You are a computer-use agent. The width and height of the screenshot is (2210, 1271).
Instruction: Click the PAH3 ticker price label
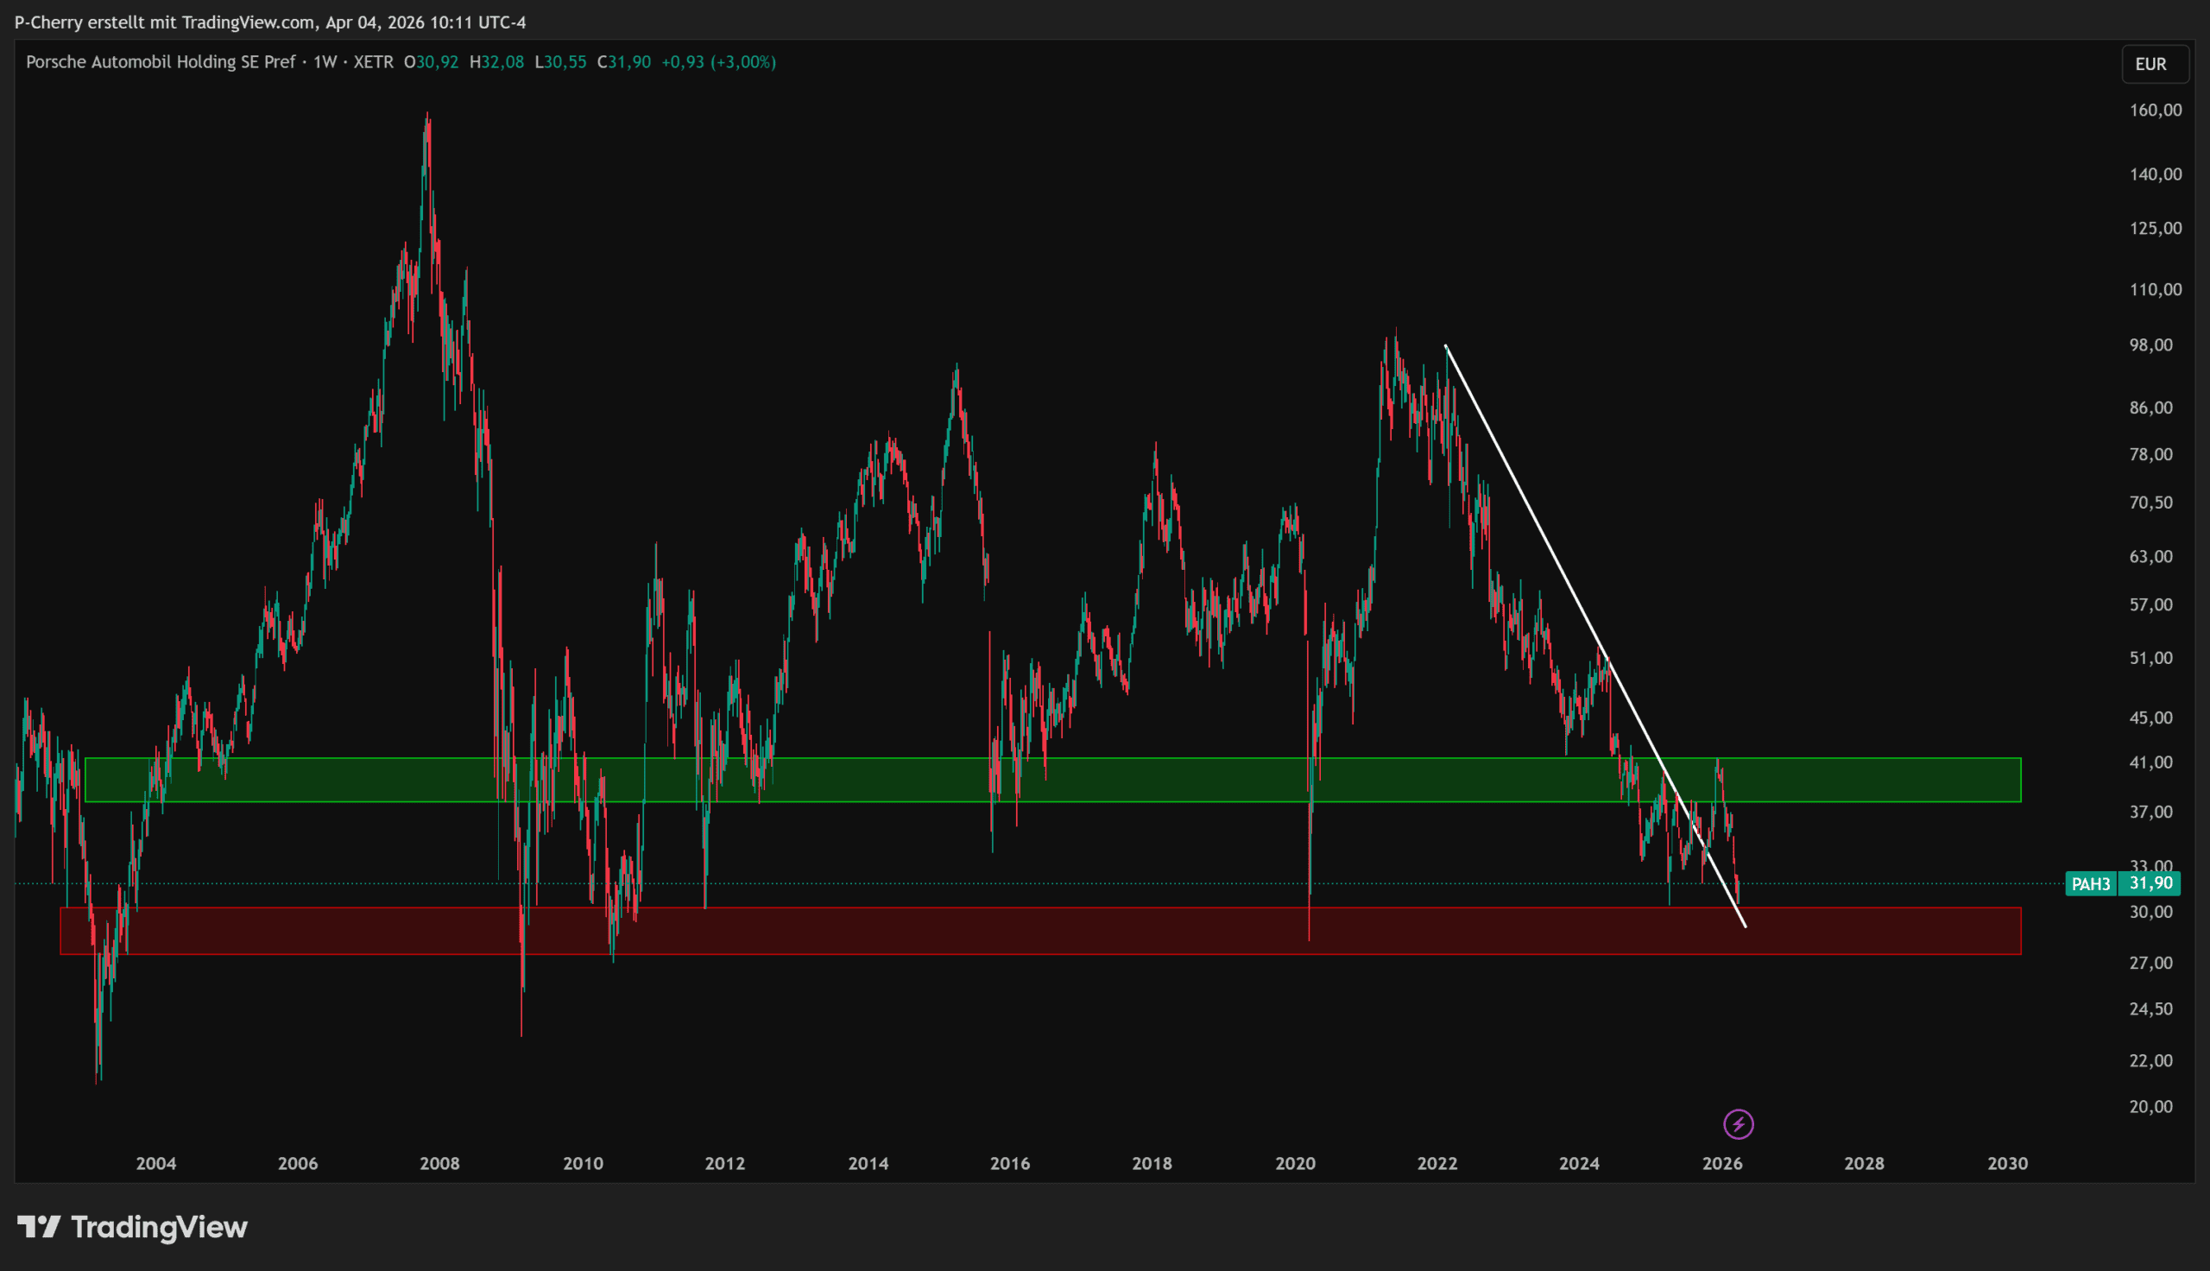2091,884
